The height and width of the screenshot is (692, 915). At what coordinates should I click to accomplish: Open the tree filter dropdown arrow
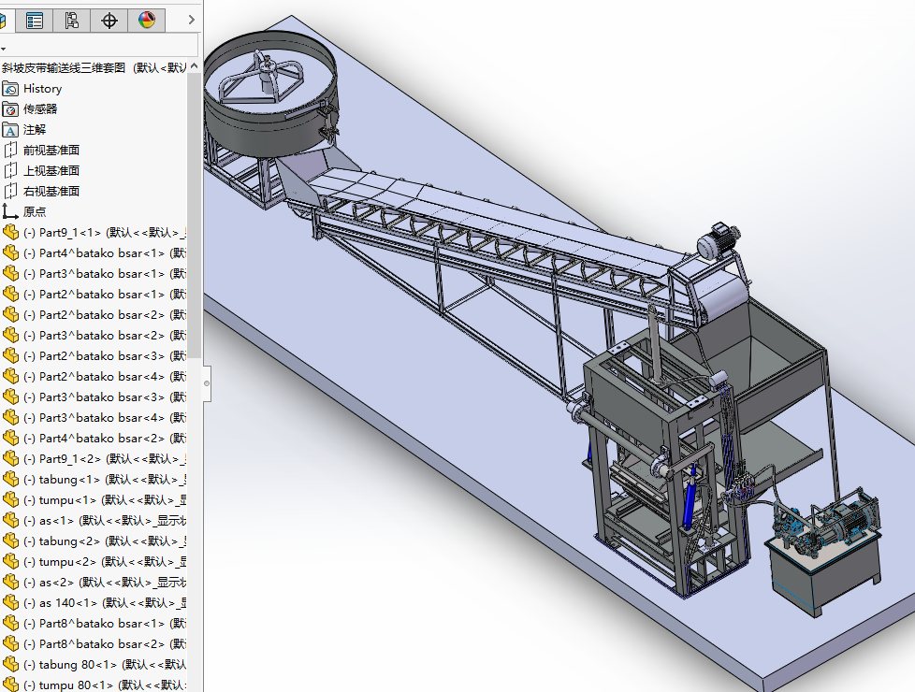[4, 49]
